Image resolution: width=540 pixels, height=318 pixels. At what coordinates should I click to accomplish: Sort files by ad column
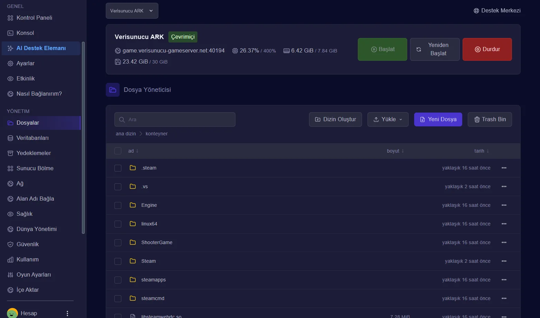click(133, 151)
